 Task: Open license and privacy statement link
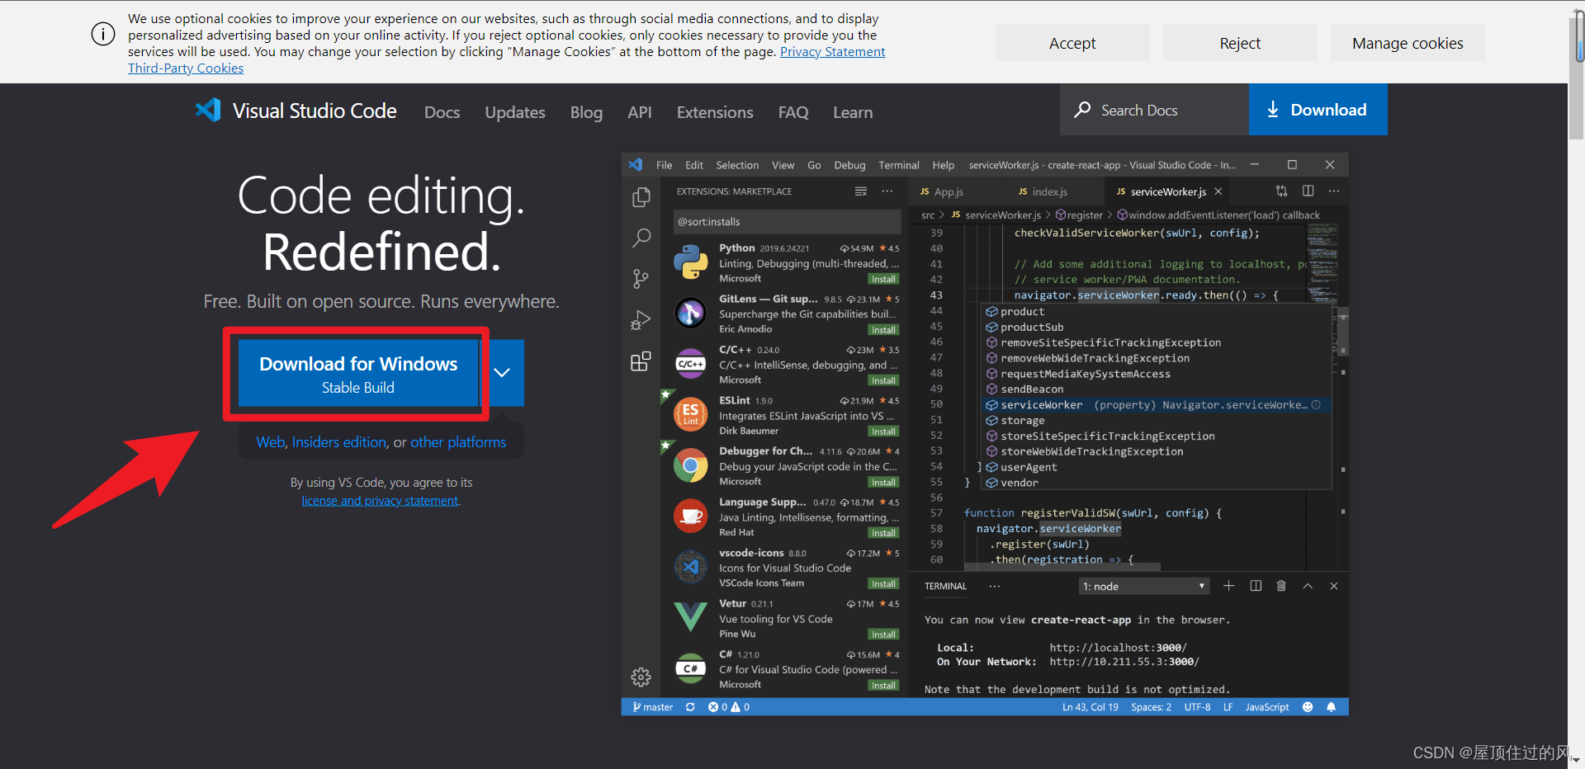[380, 501]
